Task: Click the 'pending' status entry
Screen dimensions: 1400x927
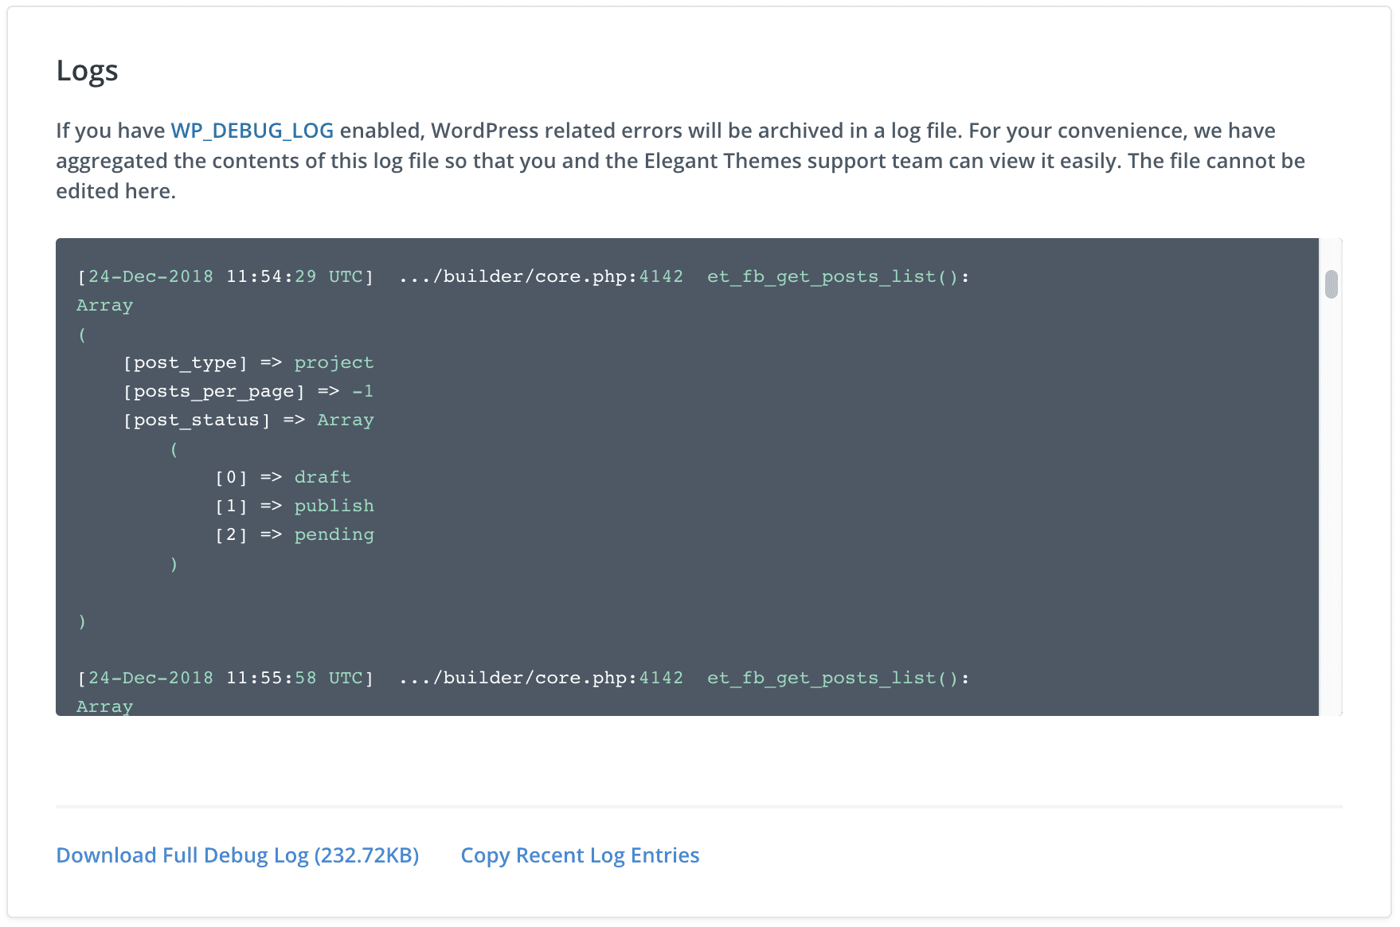Action: pyautogui.click(x=334, y=535)
